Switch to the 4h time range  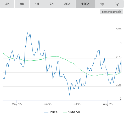[7, 4]
